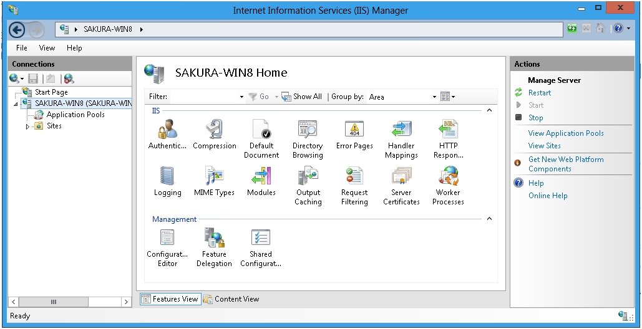The width and height of the screenshot is (642, 329).
Task: Click the status bar network icon
Action: [x=625, y=316]
